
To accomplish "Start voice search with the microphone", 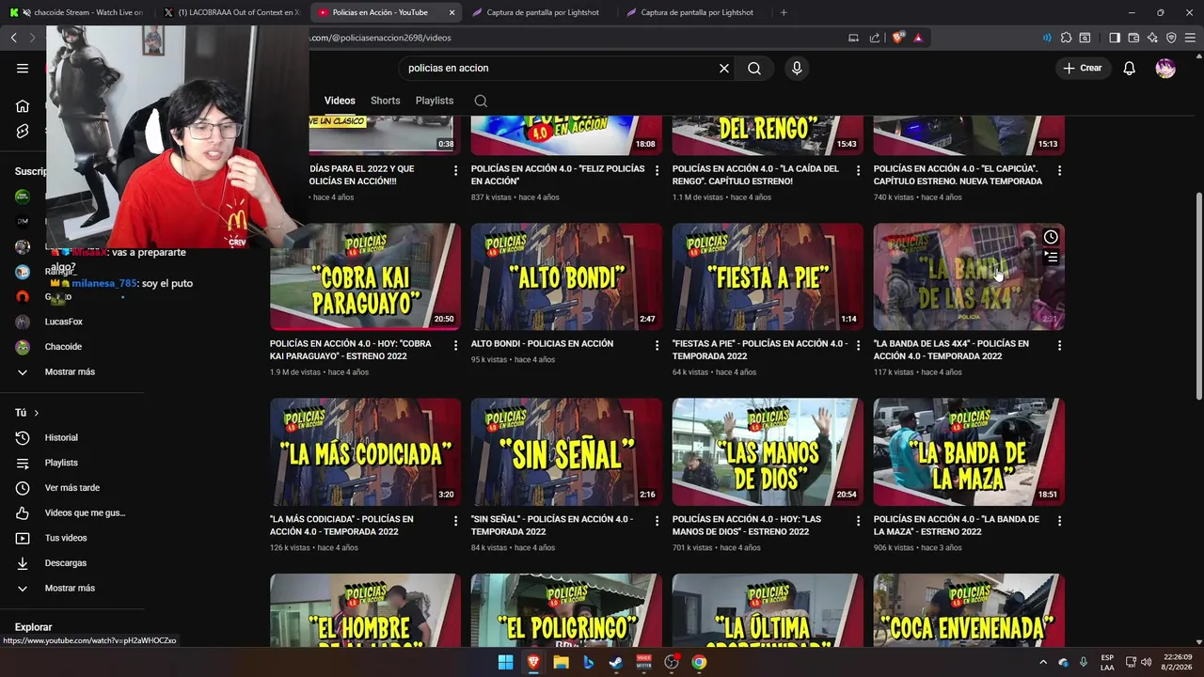I will [797, 68].
